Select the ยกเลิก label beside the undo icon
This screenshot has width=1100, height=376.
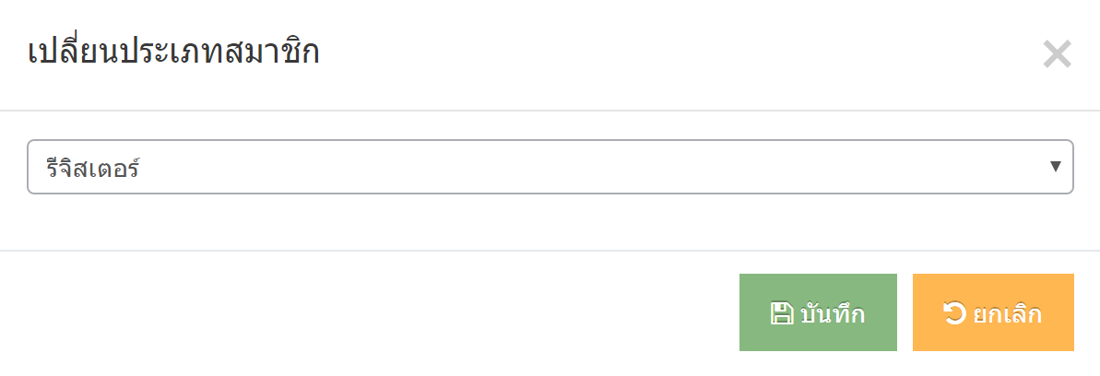(x=1007, y=313)
